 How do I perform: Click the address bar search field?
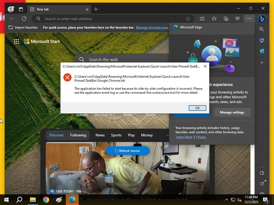tap(113, 19)
